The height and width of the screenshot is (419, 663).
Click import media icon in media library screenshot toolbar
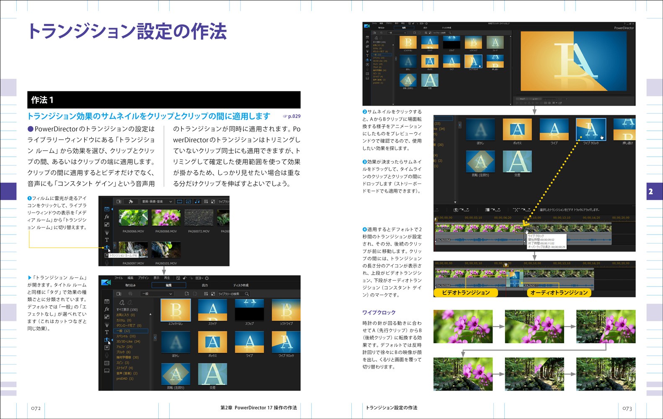(119, 202)
